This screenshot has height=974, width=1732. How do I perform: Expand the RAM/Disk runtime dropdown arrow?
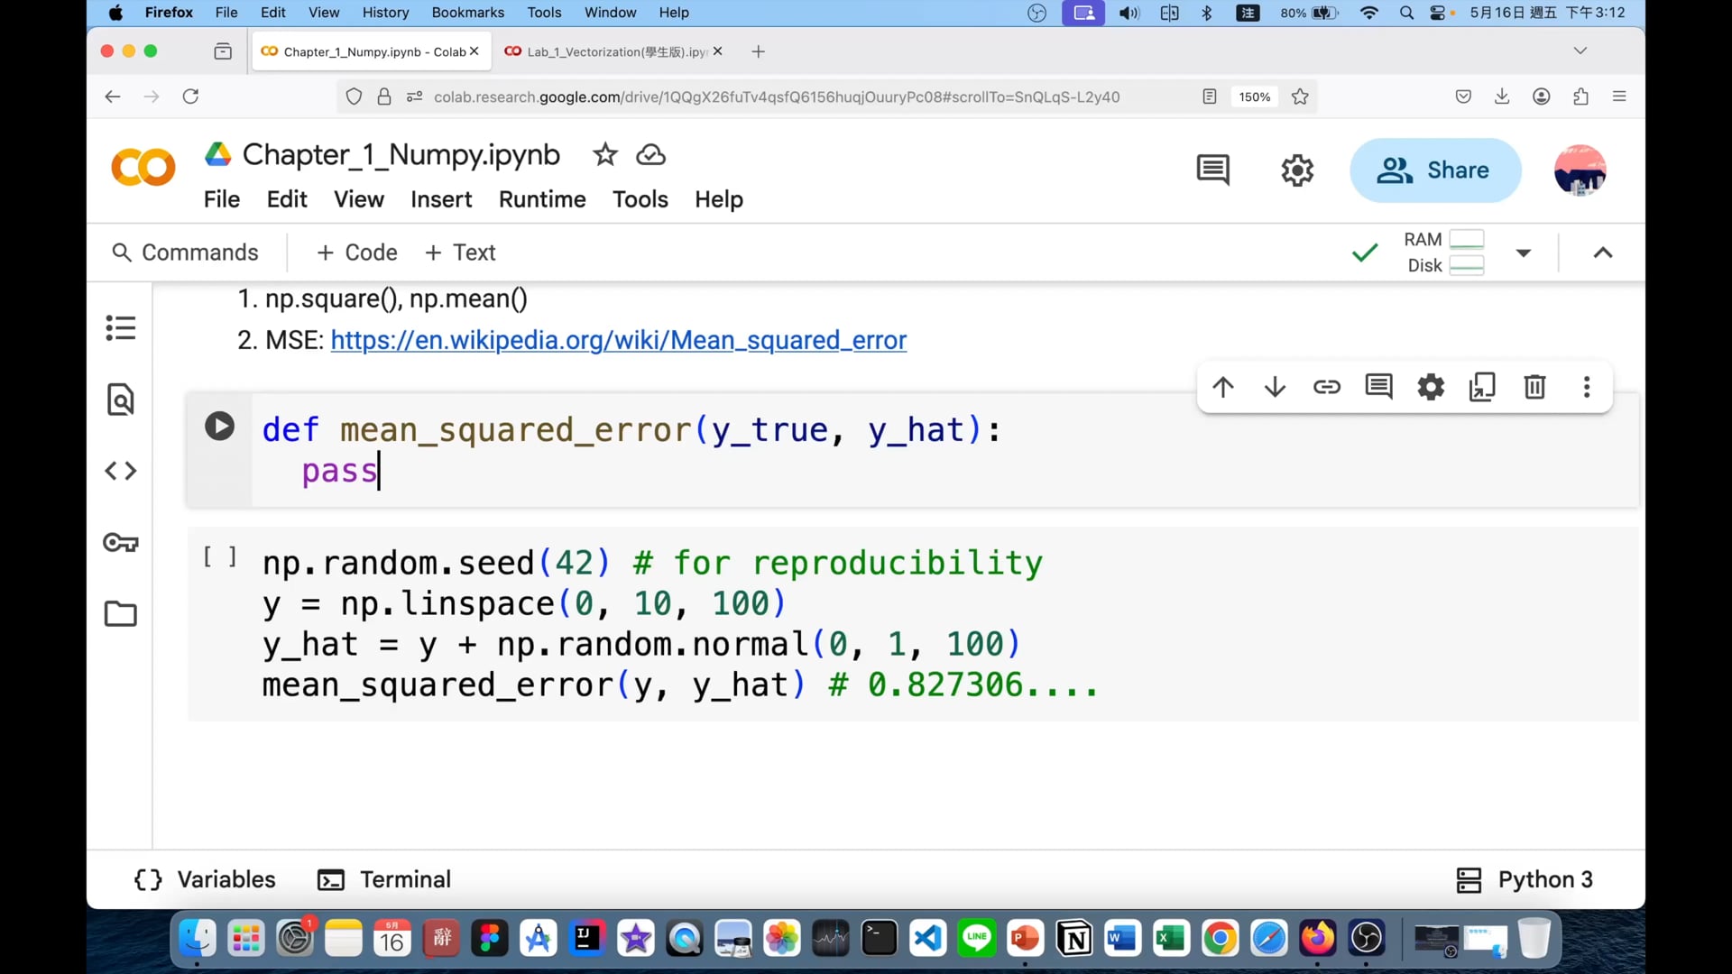coord(1524,253)
